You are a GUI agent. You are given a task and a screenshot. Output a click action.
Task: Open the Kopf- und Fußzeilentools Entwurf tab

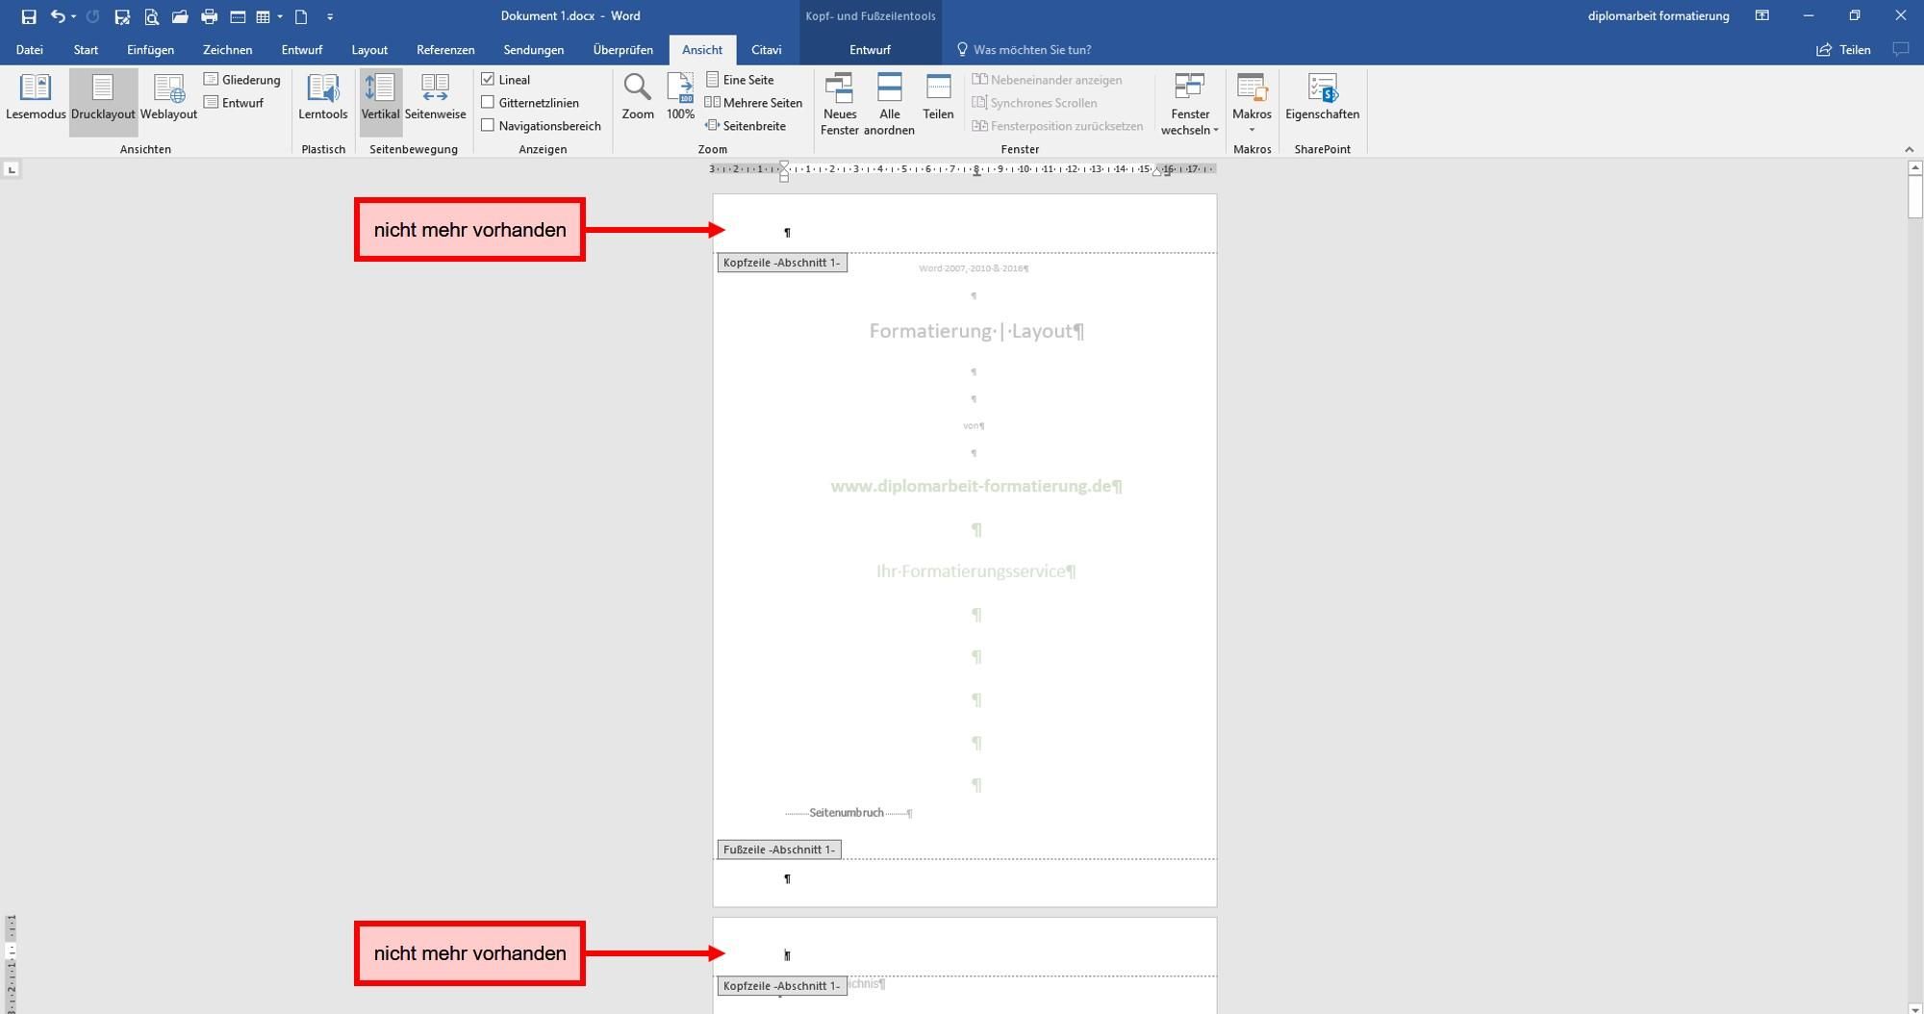[870, 50]
